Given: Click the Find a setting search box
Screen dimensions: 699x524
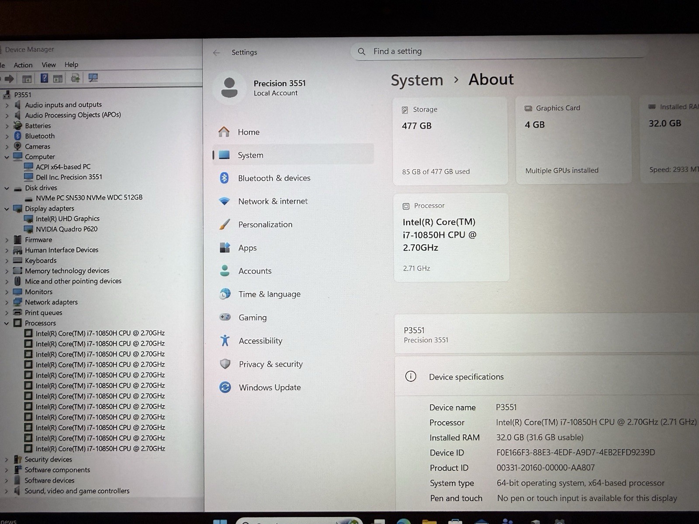Looking at the screenshot, I should click(x=498, y=52).
